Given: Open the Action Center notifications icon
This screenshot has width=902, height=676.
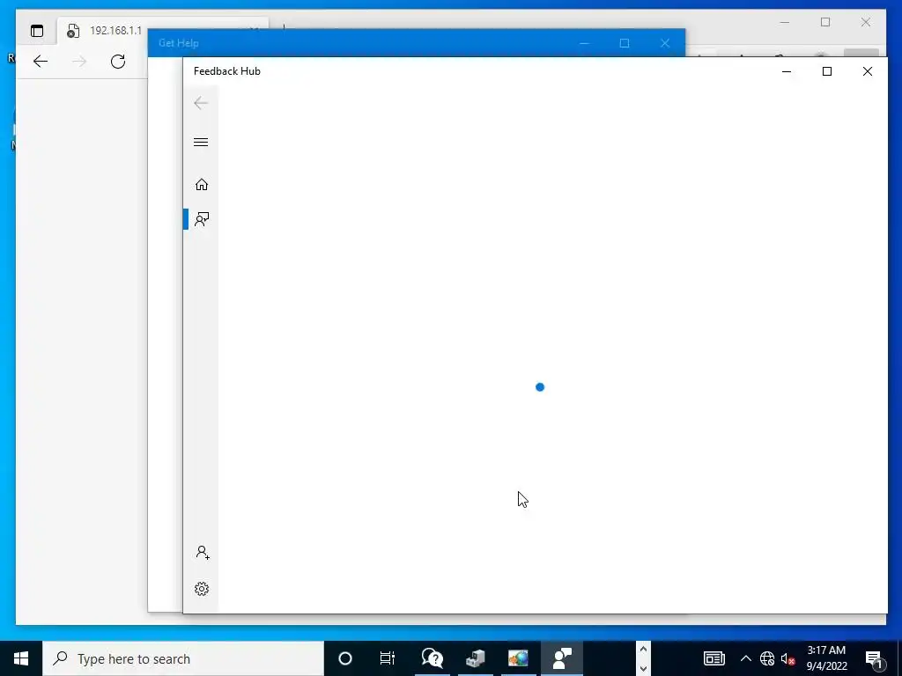Looking at the screenshot, I should tap(874, 658).
